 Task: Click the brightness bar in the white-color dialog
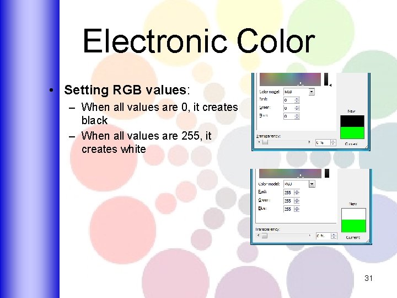(x=327, y=173)
